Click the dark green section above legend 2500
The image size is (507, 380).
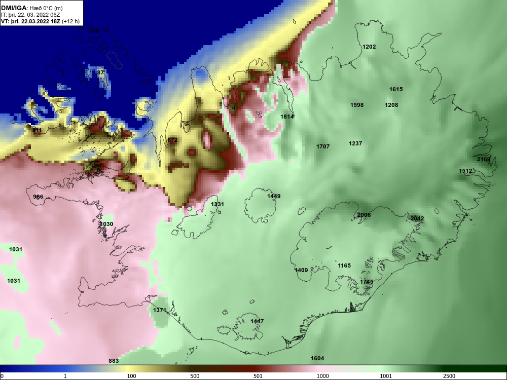[449, 369]
